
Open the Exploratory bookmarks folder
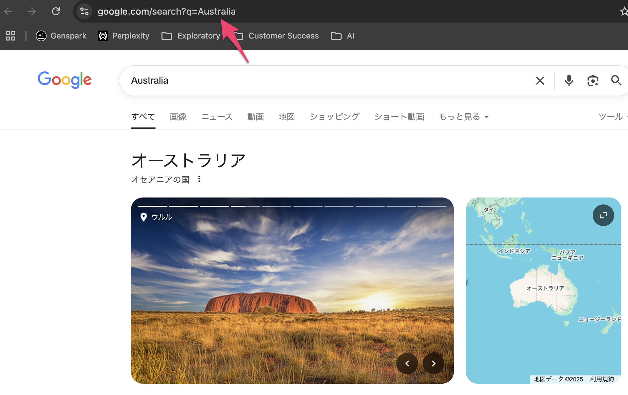(191, 36)
